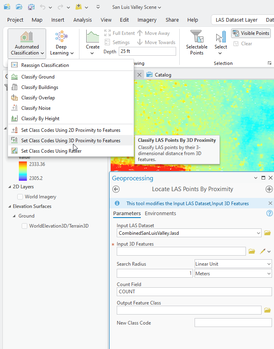Open the View ribbon tab
Image resolution: width=274 pixels, height=349 pixels.
[x=106, y=20]
